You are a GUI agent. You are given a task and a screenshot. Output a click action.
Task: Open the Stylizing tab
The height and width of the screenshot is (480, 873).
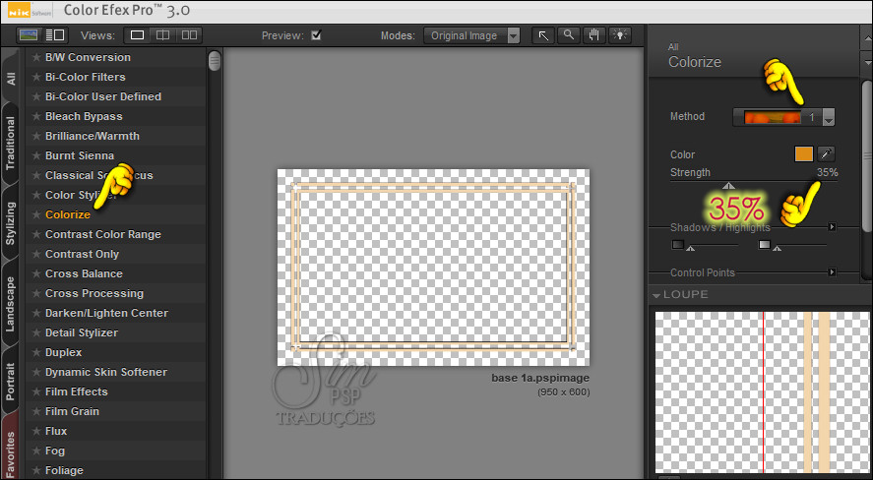pos(11,222)
